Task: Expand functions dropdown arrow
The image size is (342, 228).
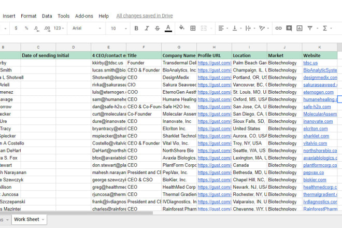Action: [331, 28]
